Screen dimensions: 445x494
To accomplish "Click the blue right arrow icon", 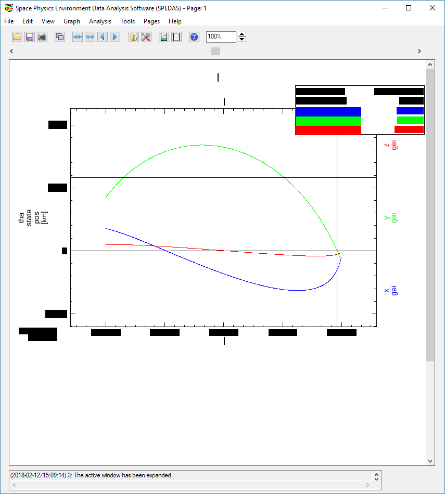I will (115, 37).
